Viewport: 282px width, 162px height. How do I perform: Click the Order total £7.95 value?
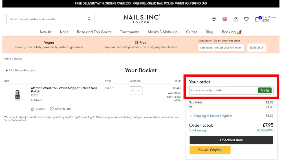pos(268,125)
